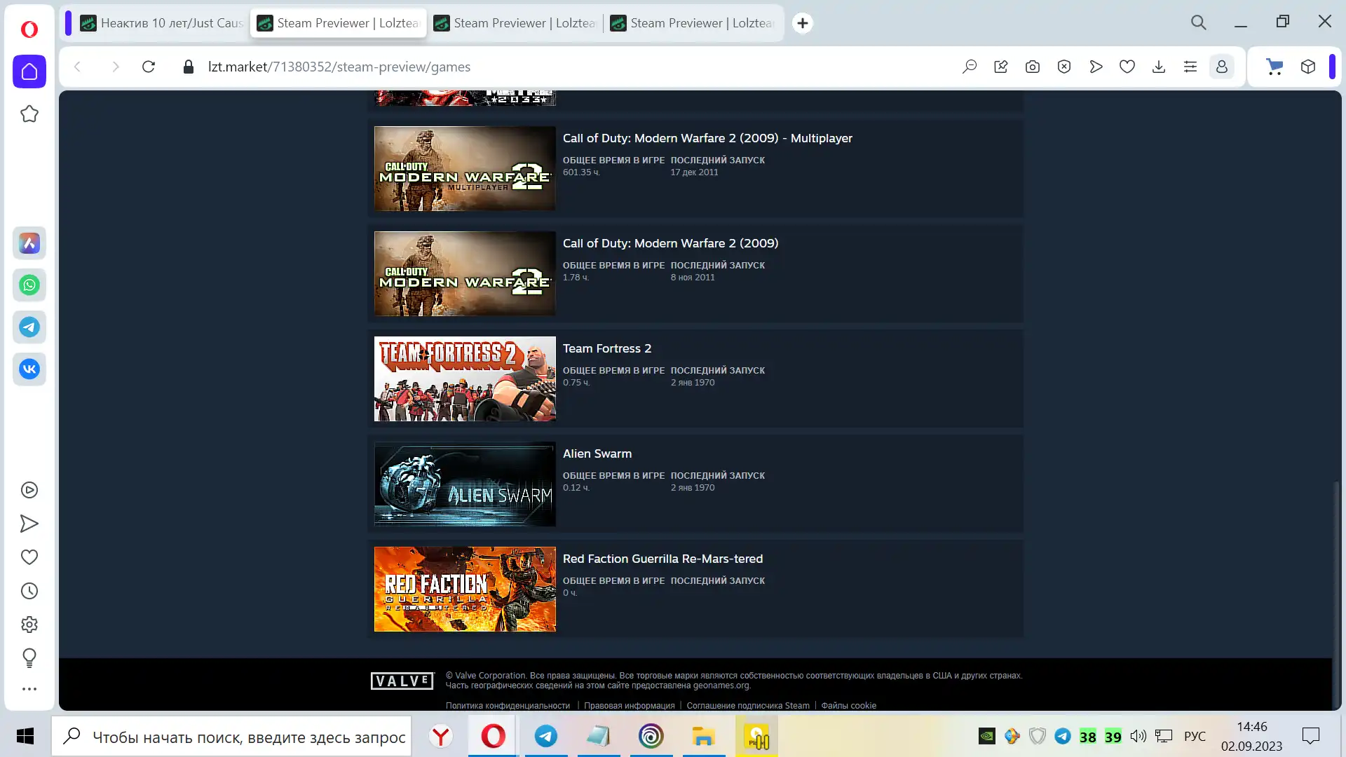Open Easy Setup sliders menu
The width and height of the screenshot is (1346, 757).
(x=1190, y=67)
